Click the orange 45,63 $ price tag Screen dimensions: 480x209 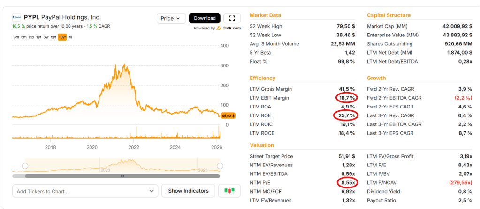(228, 115)
